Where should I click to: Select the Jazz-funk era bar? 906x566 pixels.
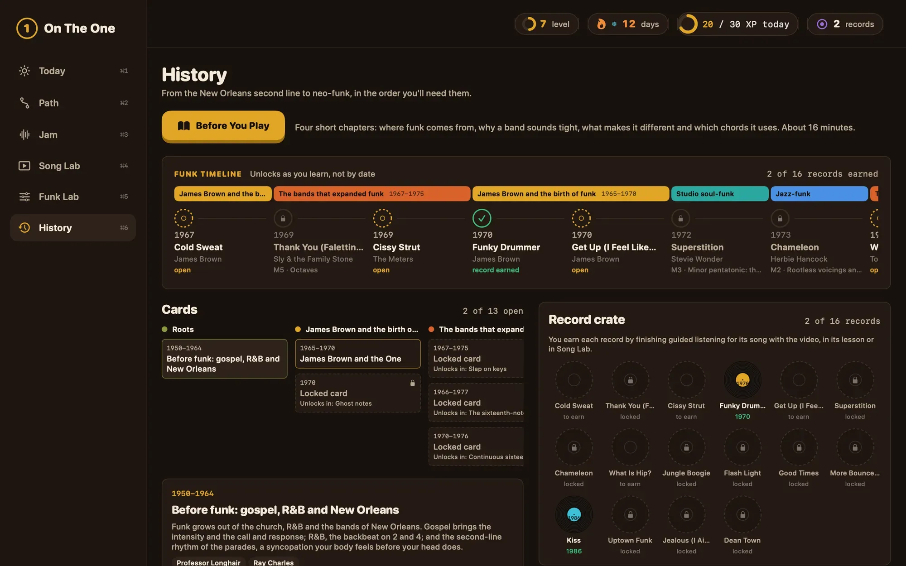[x=819, y=194]
